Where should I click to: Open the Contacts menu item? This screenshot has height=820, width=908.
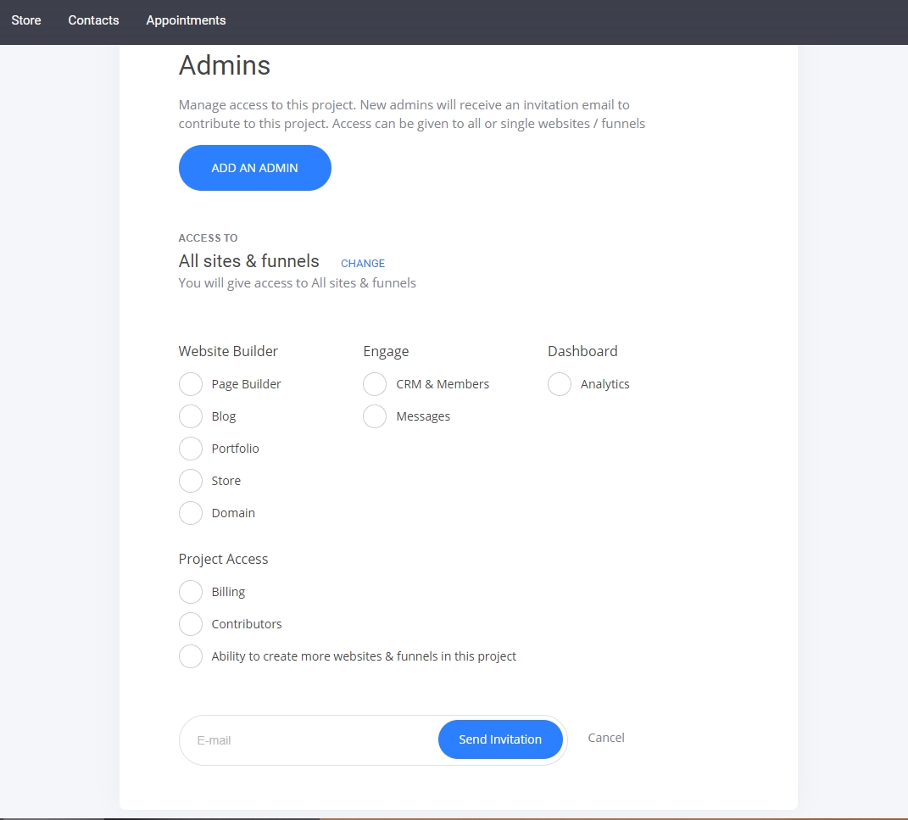coord(93,20)
